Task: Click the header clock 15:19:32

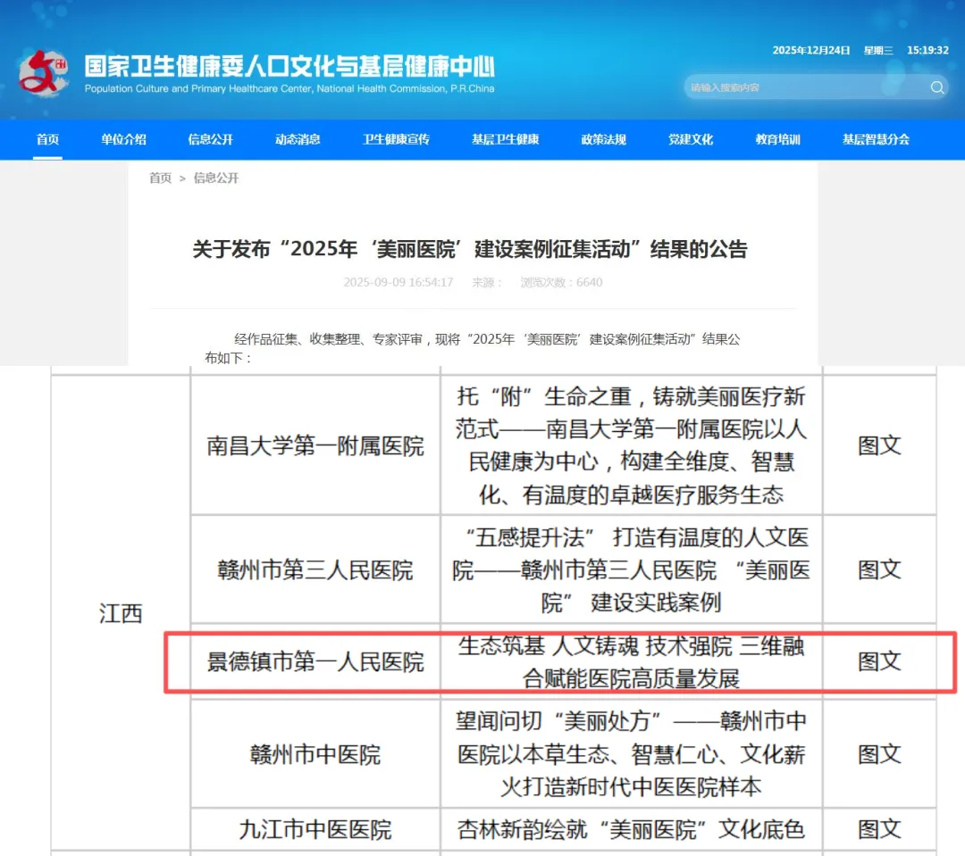Action: click(927, 50)
